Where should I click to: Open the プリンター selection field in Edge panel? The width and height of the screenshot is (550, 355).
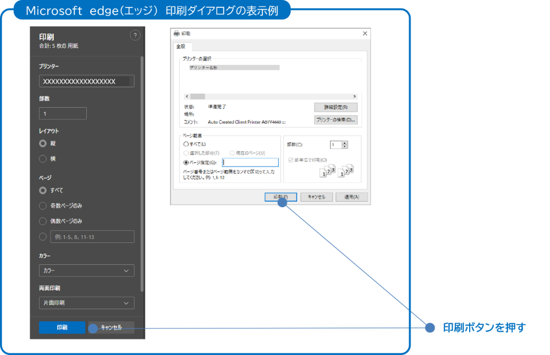click(x=86, y=81)
